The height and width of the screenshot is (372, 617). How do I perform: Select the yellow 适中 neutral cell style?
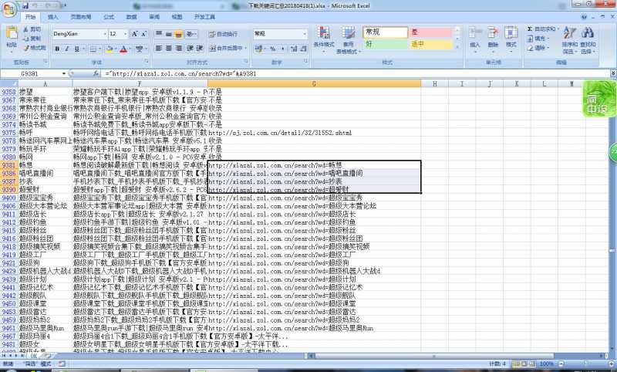[431, 44]
